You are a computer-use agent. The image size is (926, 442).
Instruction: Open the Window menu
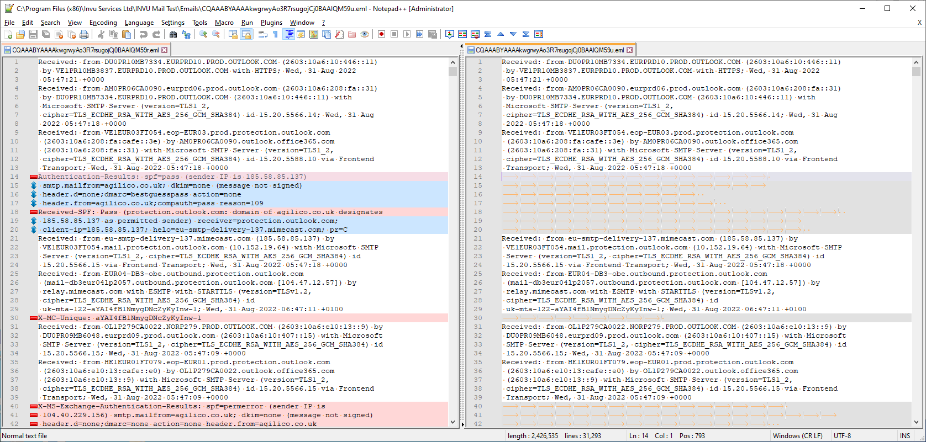(302, 23)
